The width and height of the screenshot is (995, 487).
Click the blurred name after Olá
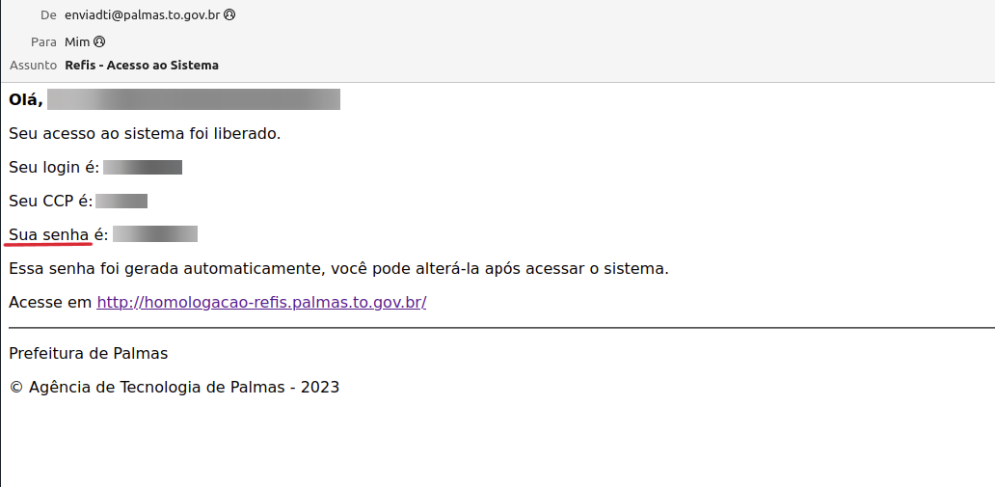(x=194, y=99)
